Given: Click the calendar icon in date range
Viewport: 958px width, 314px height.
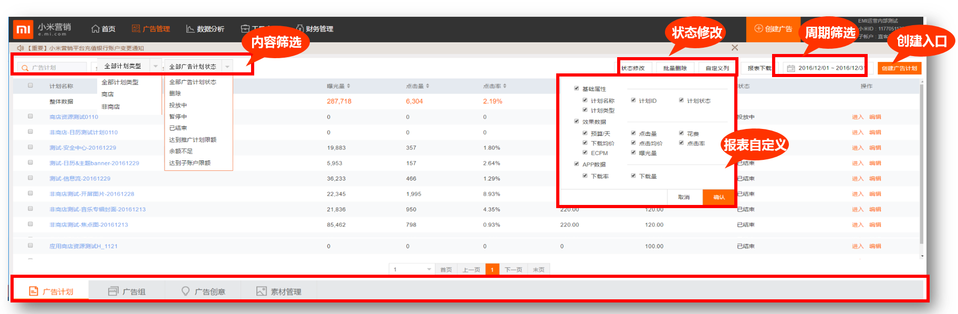Looking at the screenshot, I should pyautogui.click(x=790, y=68).
